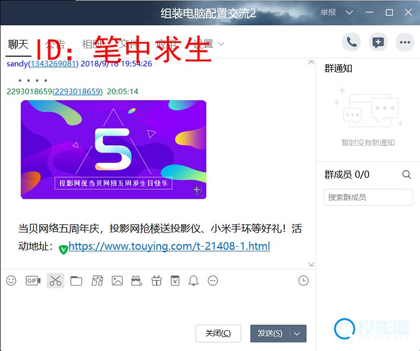Search group members with magnifier icon
This screenshot has height=351, width=420.
[x=406, y=175]
